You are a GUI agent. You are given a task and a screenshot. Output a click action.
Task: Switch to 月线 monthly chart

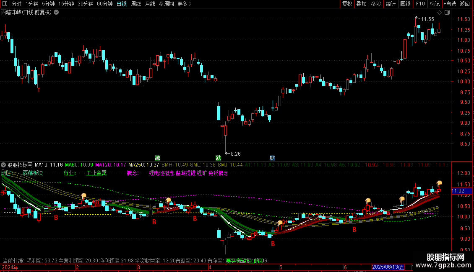[150, 4]
